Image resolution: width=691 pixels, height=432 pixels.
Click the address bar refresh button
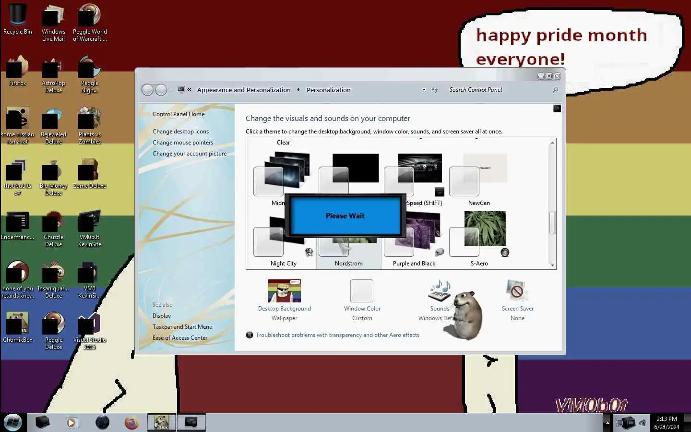point(435,90)
